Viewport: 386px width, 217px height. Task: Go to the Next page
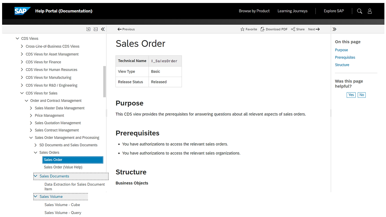[314, 29]
